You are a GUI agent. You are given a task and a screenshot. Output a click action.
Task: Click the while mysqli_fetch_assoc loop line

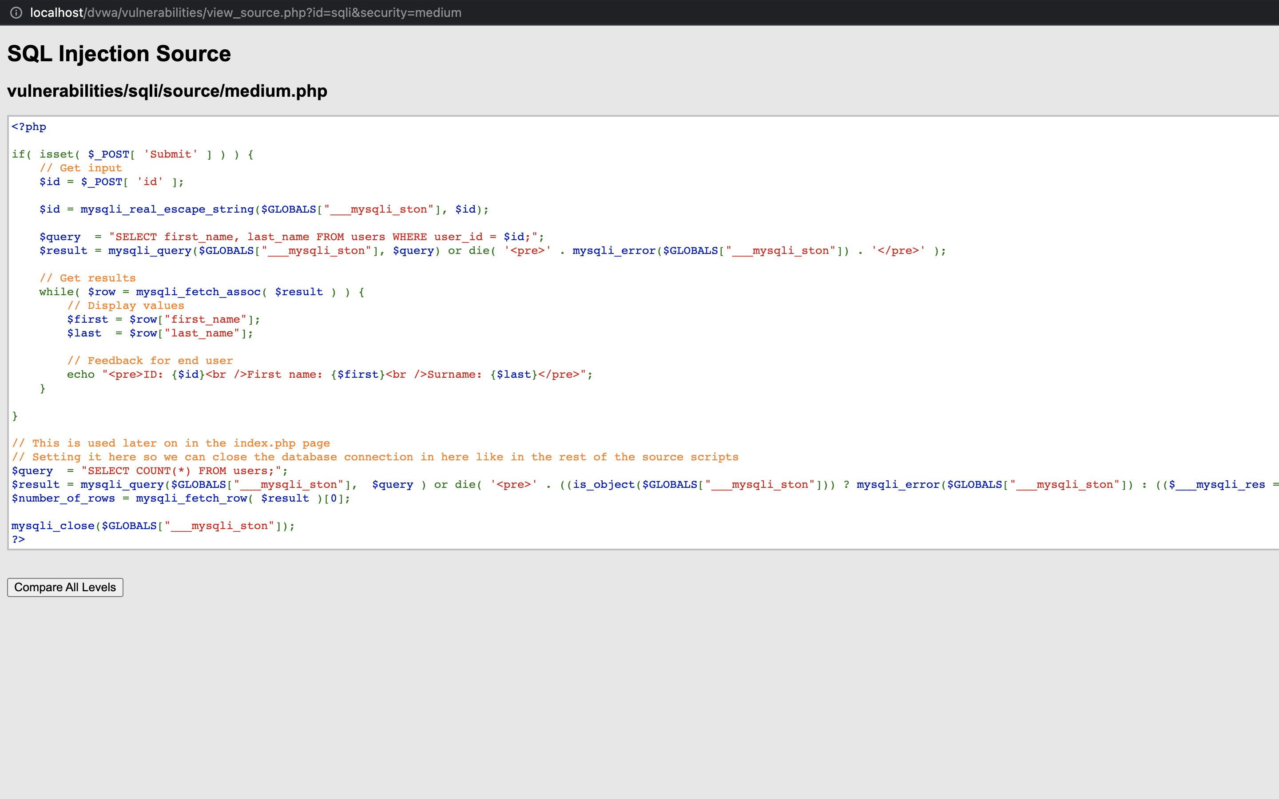[201, 292]
